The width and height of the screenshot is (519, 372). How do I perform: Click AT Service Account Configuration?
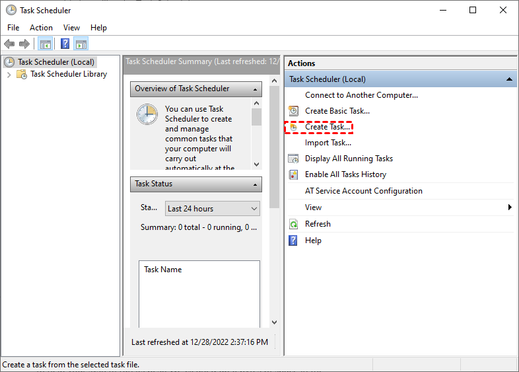click(x=363, y=191)
